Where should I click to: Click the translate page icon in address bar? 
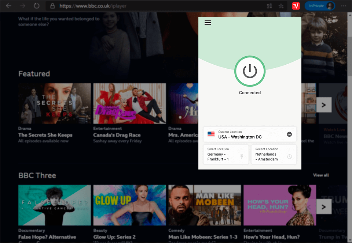(269, 6)
